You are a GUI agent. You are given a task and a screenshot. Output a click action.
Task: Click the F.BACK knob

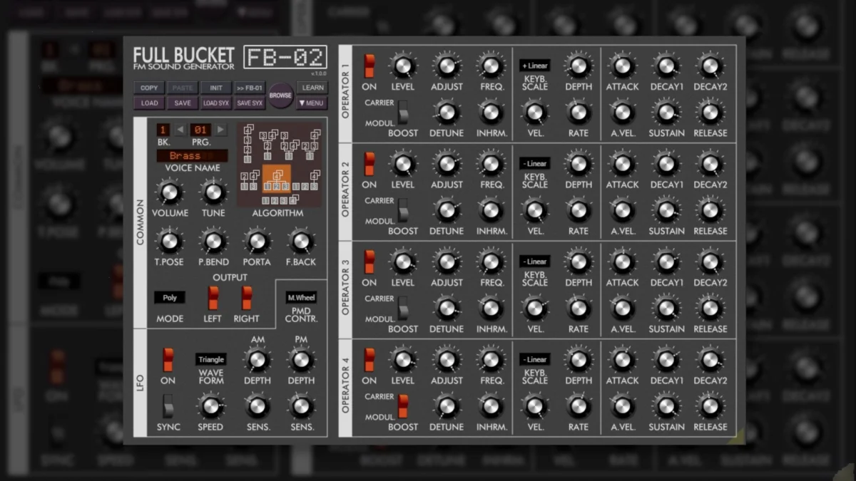click(x=301, y=242)
